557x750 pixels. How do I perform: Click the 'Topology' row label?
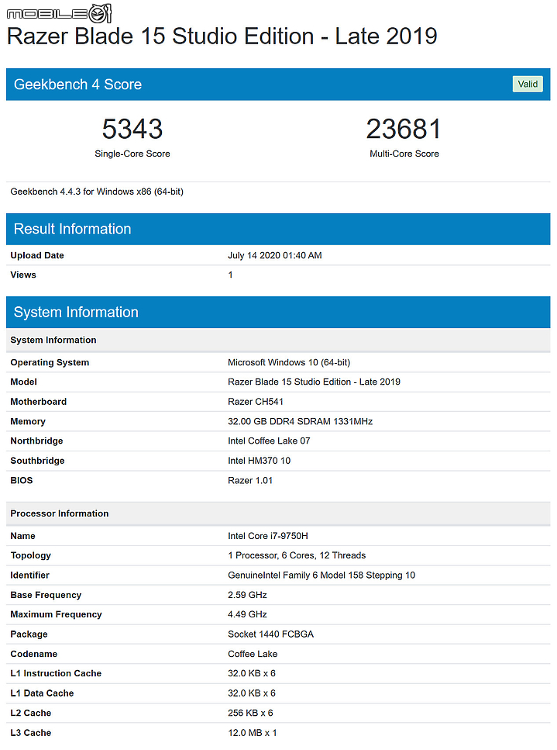click(x=30, y=556)
